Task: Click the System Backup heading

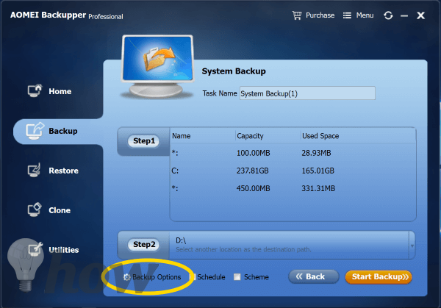Action: click(234, 71)
